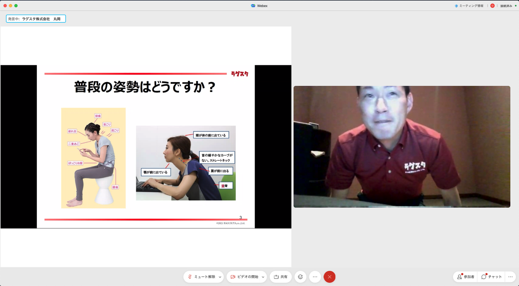Click the 接続済み connection status label
Screen dimensions: 519x286
tap(506, 6)
